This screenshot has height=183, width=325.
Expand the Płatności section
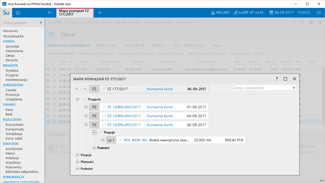click(78, 162)
